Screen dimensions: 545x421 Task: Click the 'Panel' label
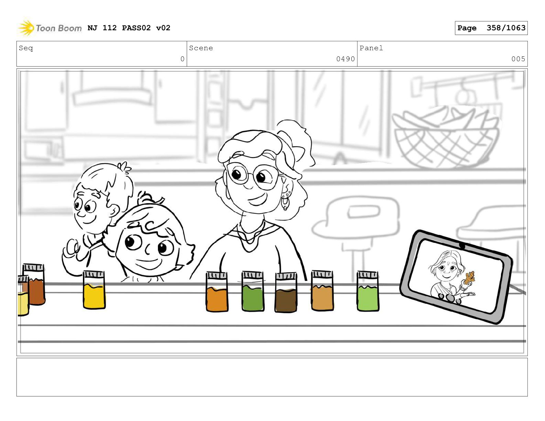pyautogui.click(x=371, y=48)
